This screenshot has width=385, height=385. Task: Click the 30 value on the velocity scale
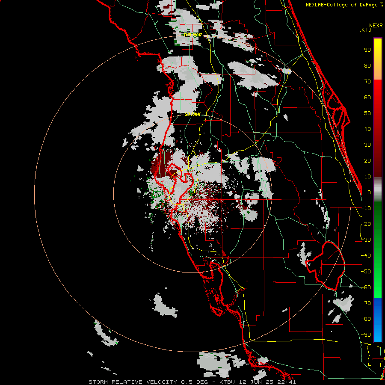pyautogui.click(x=367, y=145)
